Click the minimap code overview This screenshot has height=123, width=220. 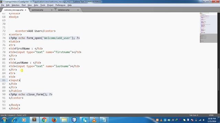point(208,28)
